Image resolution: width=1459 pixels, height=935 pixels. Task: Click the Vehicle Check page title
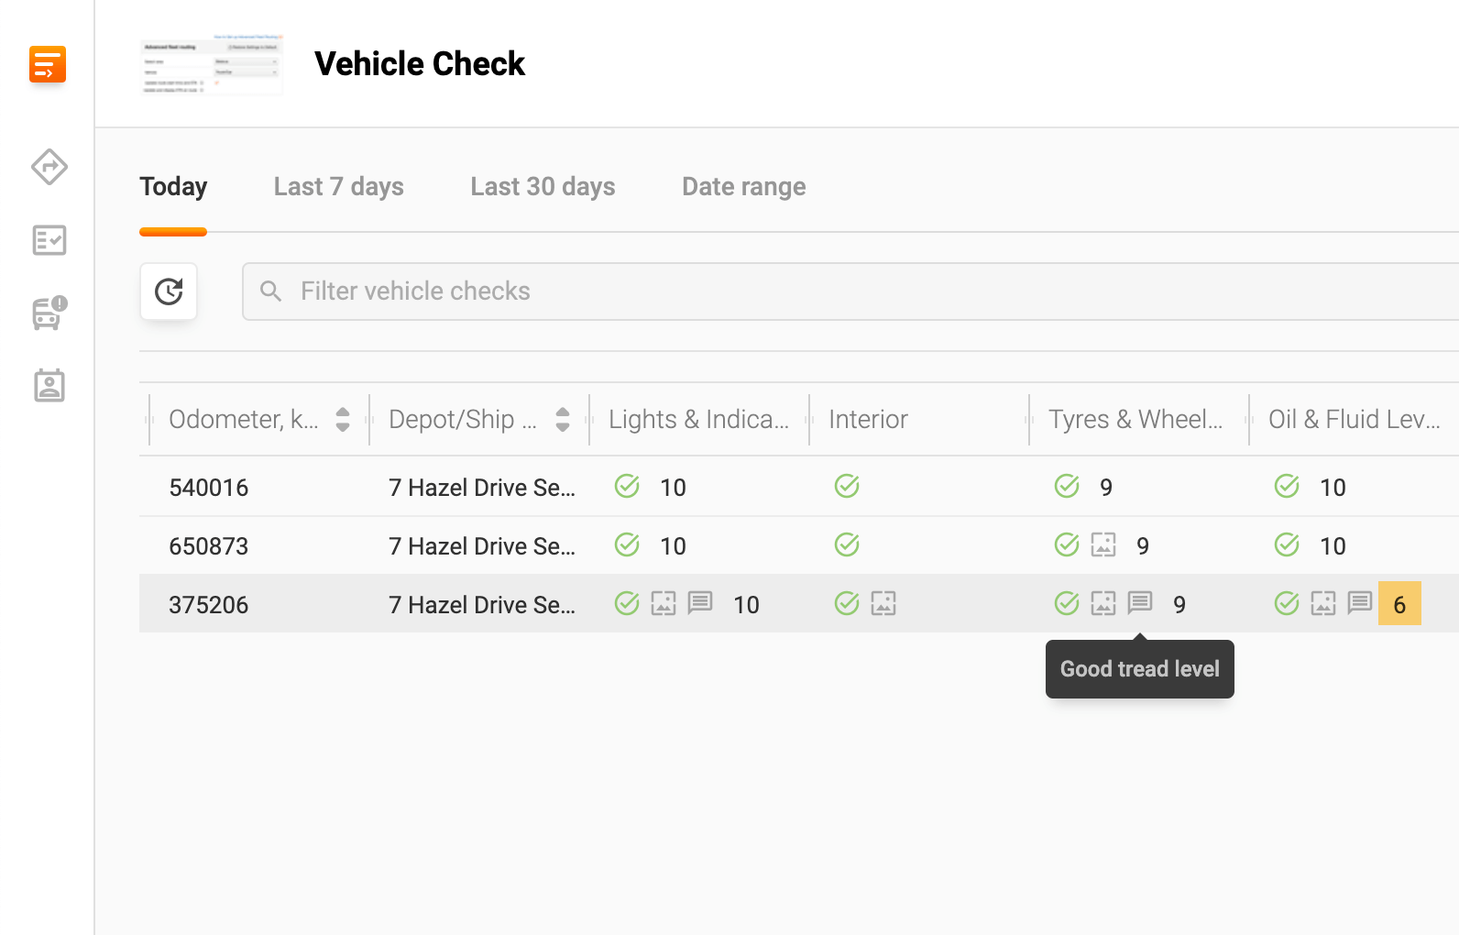click(420, 64)
